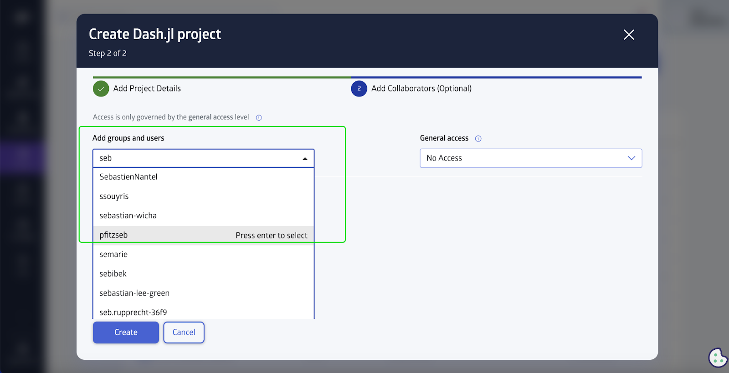This screenshot has width=729, height=373.
Task: Click the step 2 circle for Add Collaborators
Action: click(359, 89)
